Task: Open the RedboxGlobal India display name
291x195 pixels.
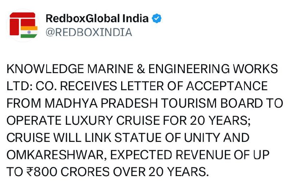Action: (97, 19)
